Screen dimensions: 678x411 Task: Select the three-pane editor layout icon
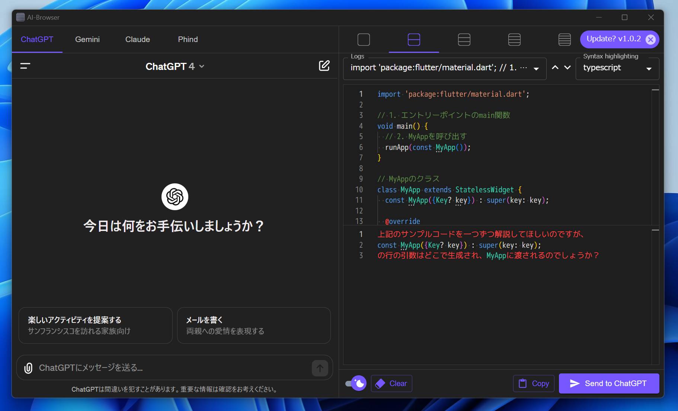(x=464, y=39)
